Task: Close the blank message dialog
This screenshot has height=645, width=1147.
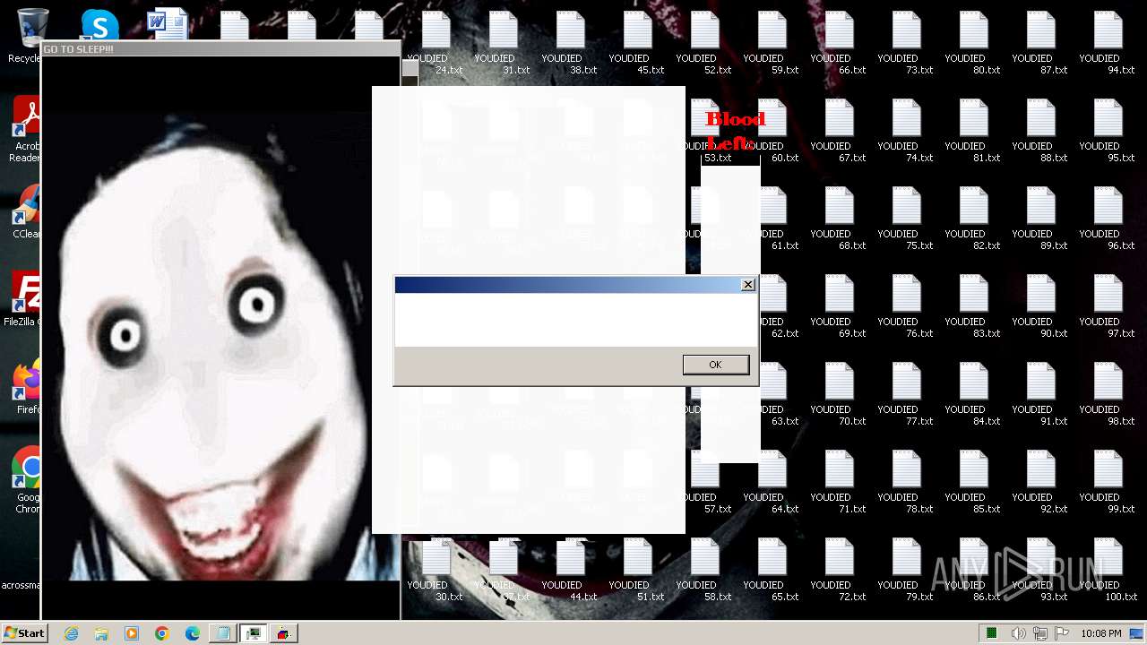Action: coord(748,285)
